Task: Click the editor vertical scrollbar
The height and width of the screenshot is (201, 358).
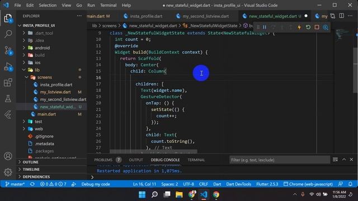Action: point(356,71)
